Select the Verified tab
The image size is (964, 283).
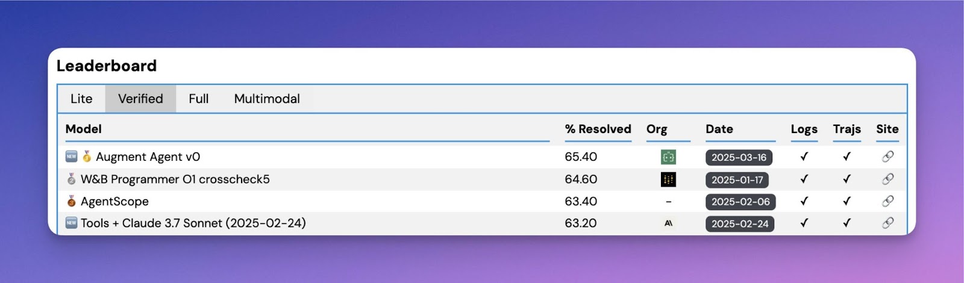click(140, 99)
